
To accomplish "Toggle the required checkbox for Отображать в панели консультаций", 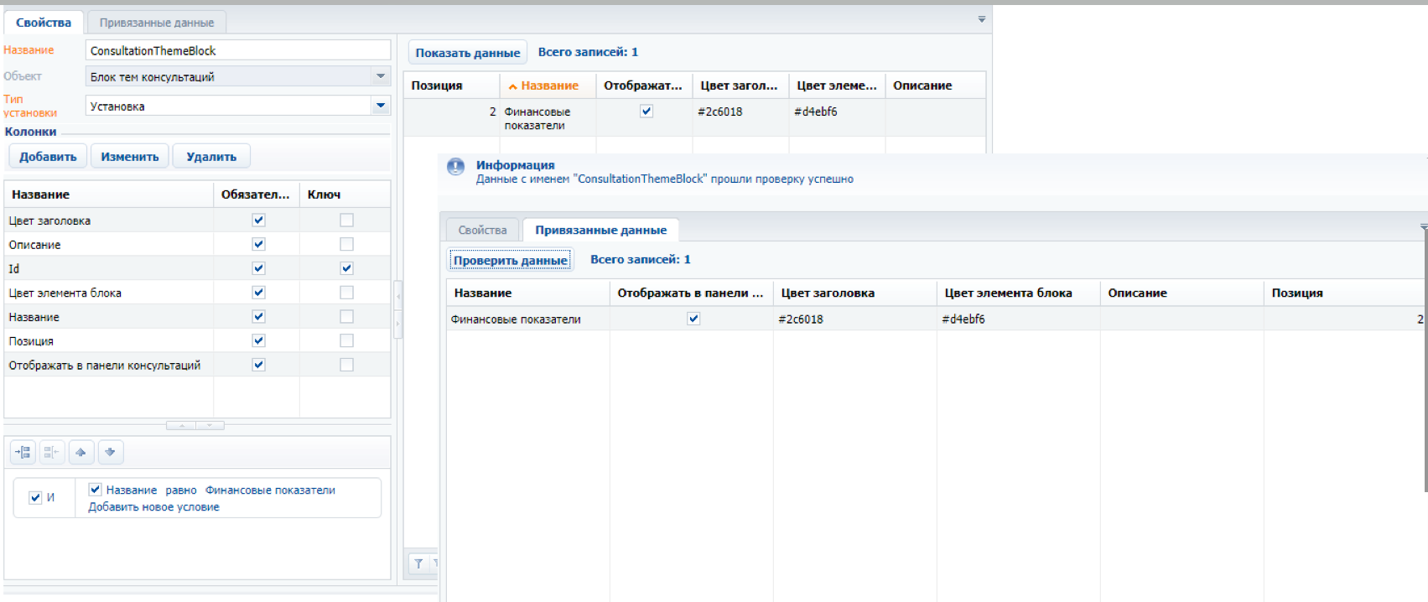I will click(258, 365).
